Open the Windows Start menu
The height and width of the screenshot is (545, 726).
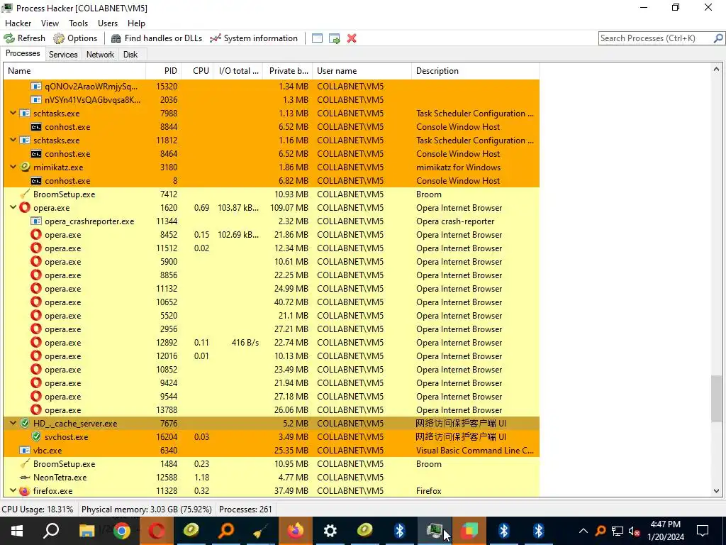click(x=17, y=531)
